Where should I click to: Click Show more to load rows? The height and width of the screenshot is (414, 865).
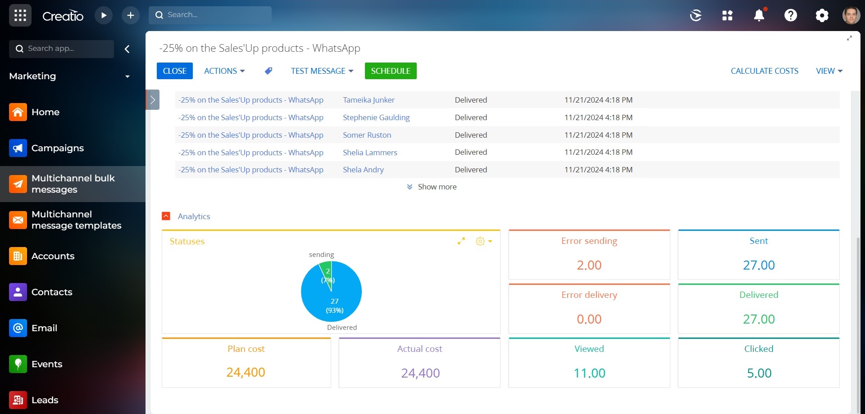(432, 187)
